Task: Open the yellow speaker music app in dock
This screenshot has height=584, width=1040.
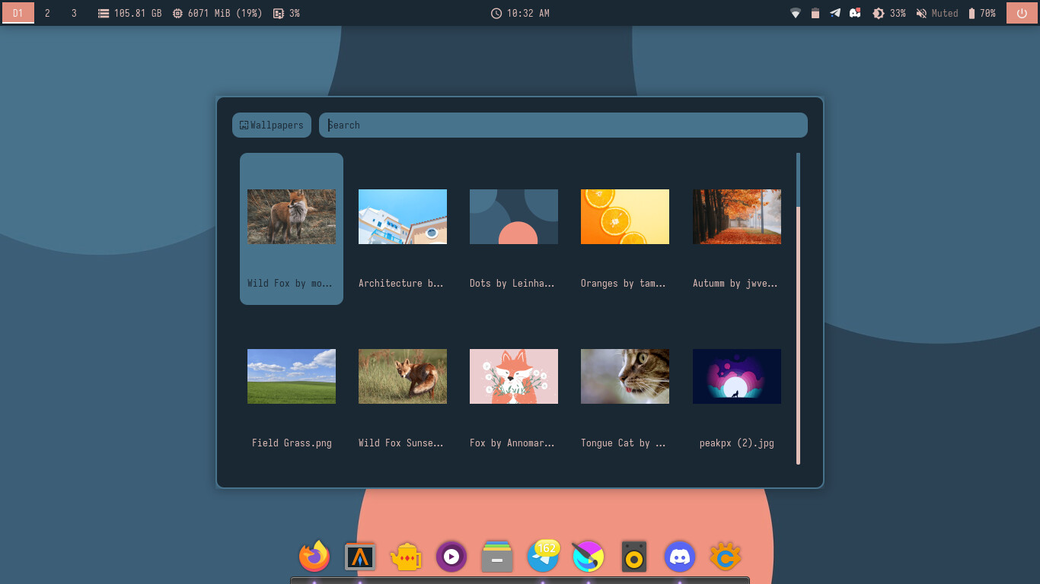Action: (634, 557)
